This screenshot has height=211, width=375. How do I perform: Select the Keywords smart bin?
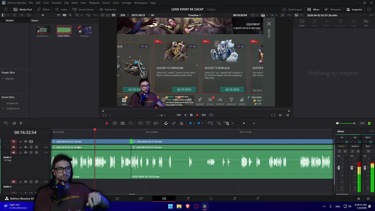point(12,103)
